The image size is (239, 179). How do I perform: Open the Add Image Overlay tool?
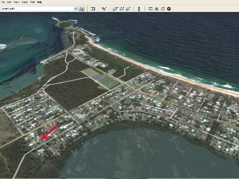coord(128,9)
